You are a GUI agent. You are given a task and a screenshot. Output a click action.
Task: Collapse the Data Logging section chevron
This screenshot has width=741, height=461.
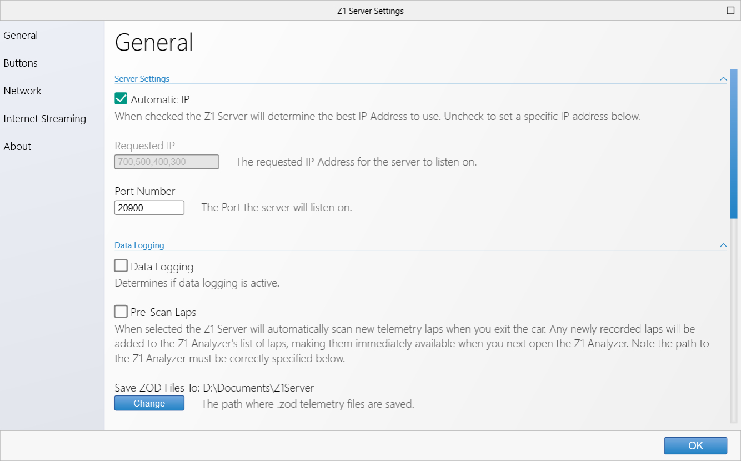723,245
